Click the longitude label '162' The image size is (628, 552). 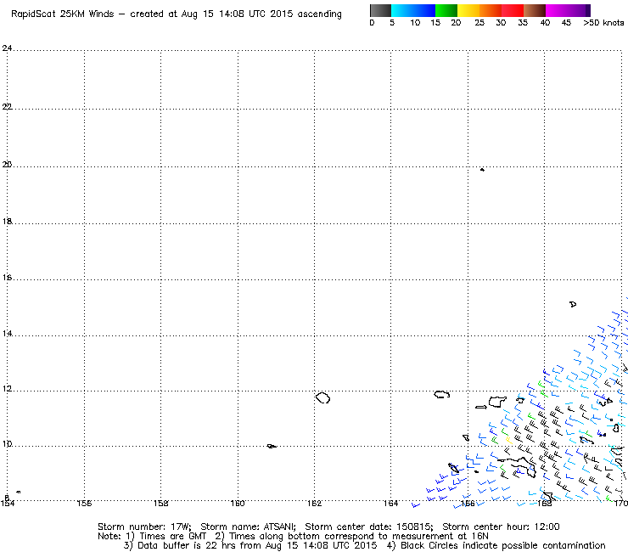pos(314,503)
